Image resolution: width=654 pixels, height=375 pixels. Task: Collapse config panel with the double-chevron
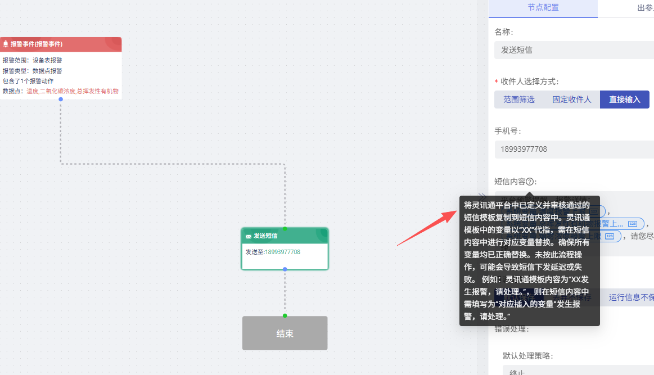tap(481, 196)
